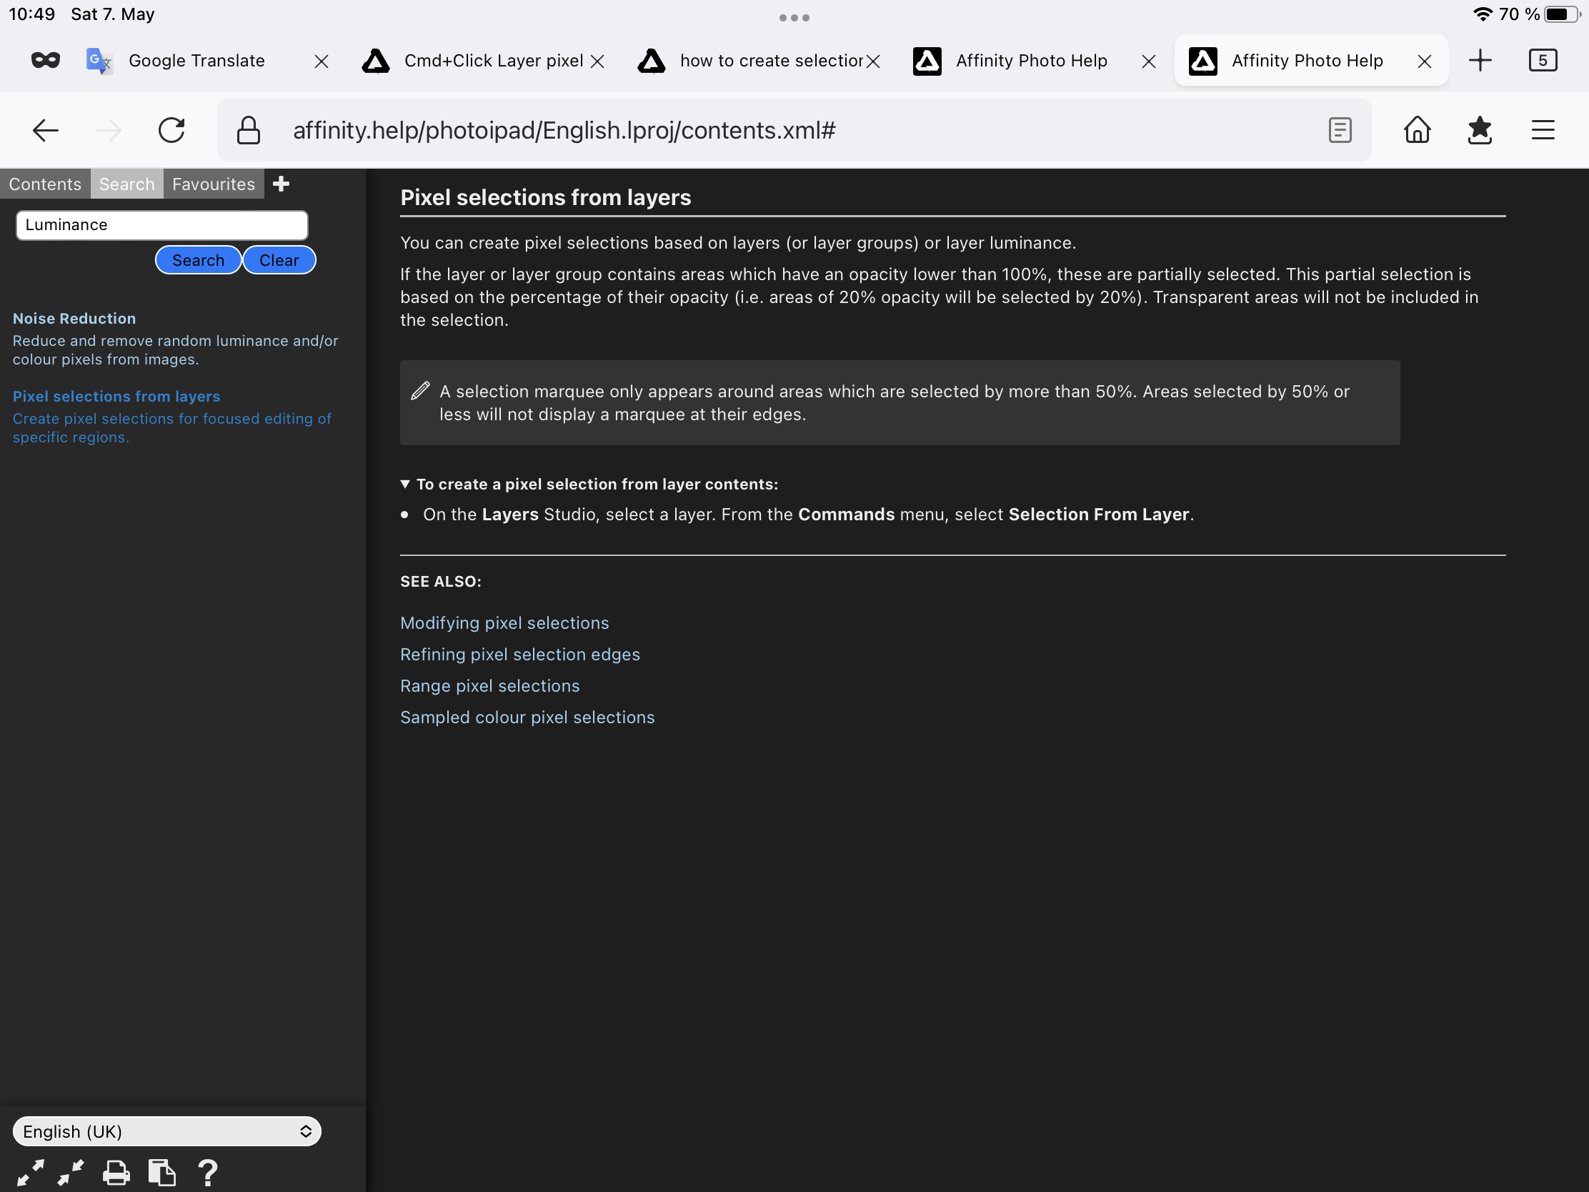
Task: Close the active Affinity Photo Help tab
Action: click(1425, 61)
